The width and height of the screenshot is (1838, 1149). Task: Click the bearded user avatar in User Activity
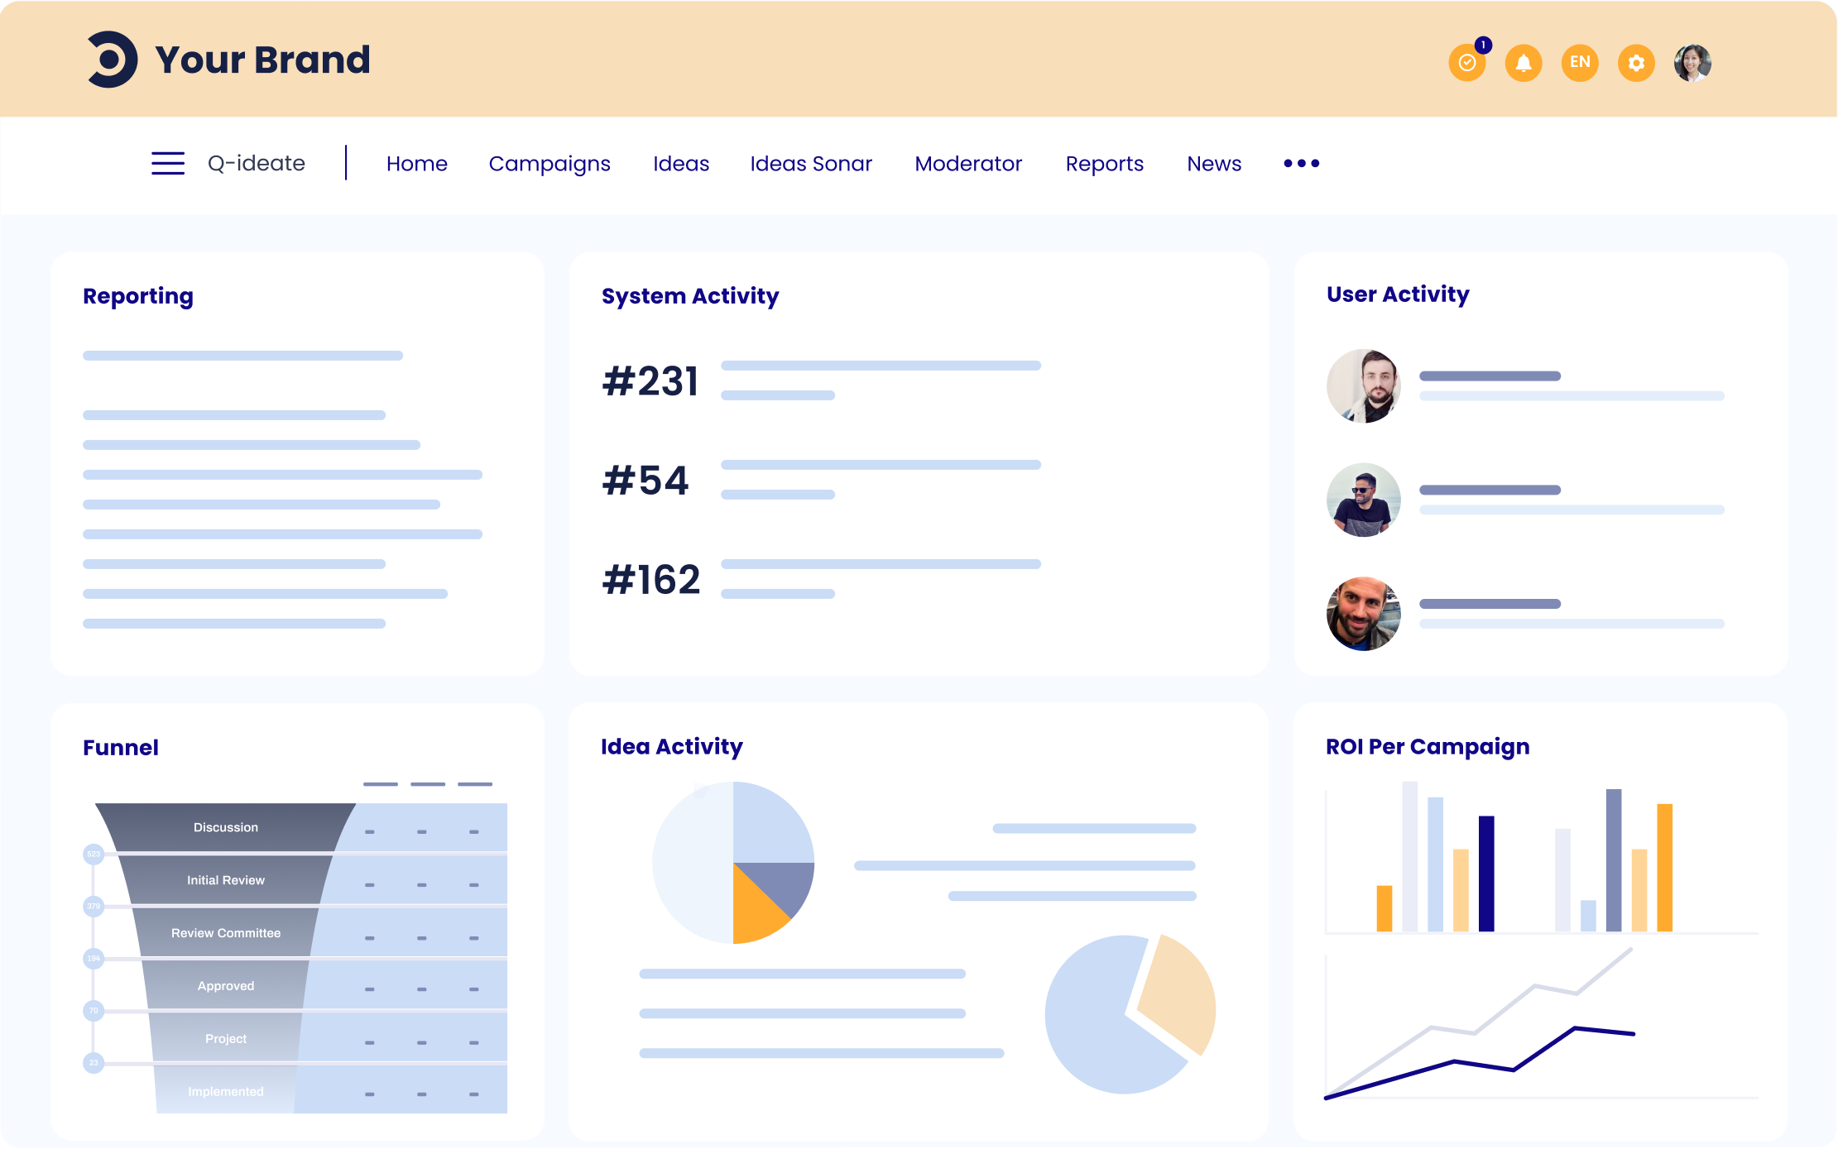pyautogui.click(x=1364, y=385)
